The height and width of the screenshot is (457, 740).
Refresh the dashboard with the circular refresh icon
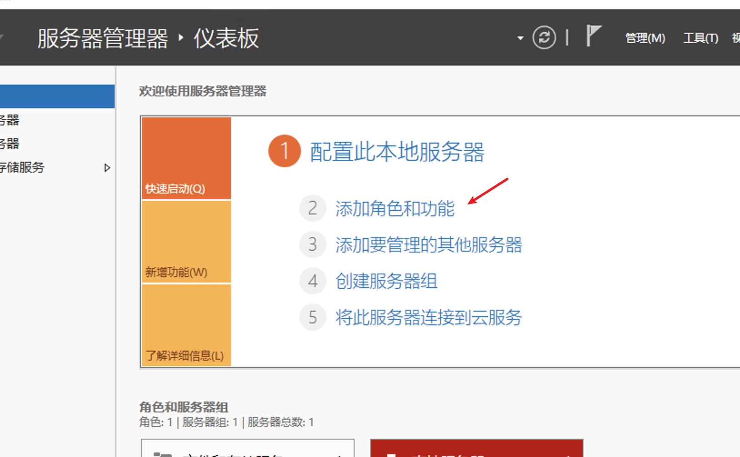544,37
